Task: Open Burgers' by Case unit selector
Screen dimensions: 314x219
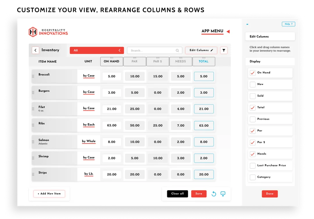Action: point(89,92)
